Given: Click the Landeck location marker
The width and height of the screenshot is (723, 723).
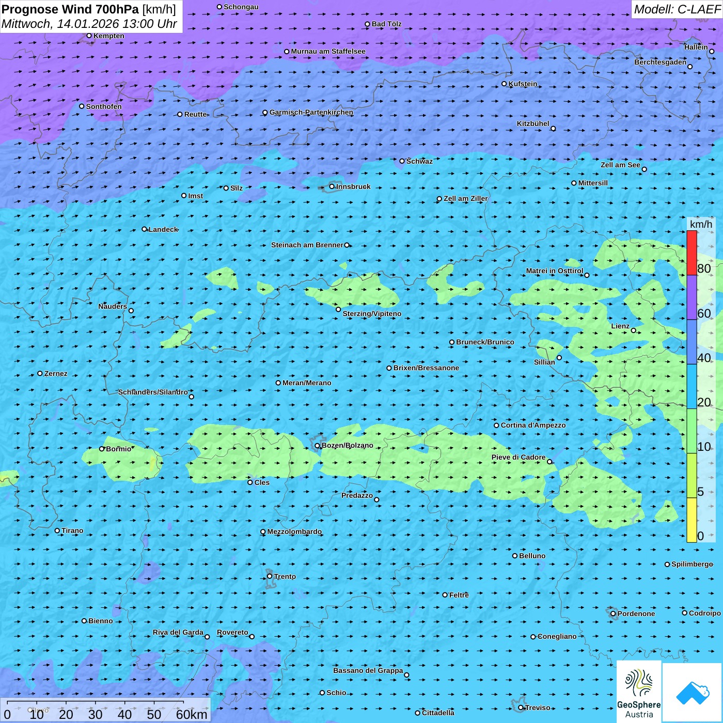Looking at the screenshot, I should 144,229.
